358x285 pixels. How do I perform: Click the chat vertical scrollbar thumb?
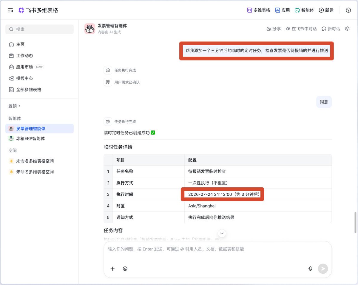click(355, 222)
